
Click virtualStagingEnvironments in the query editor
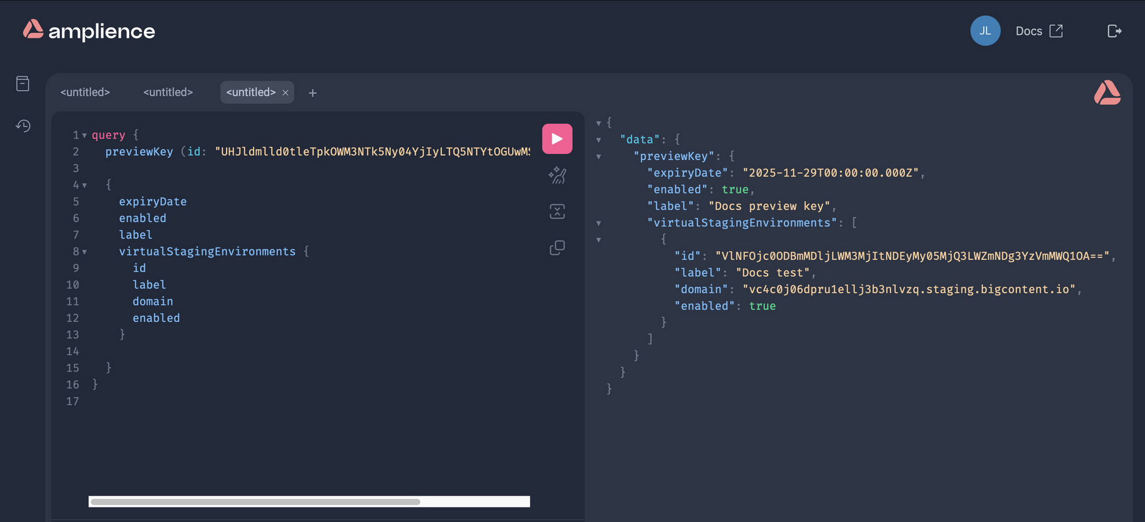point(207,251)
